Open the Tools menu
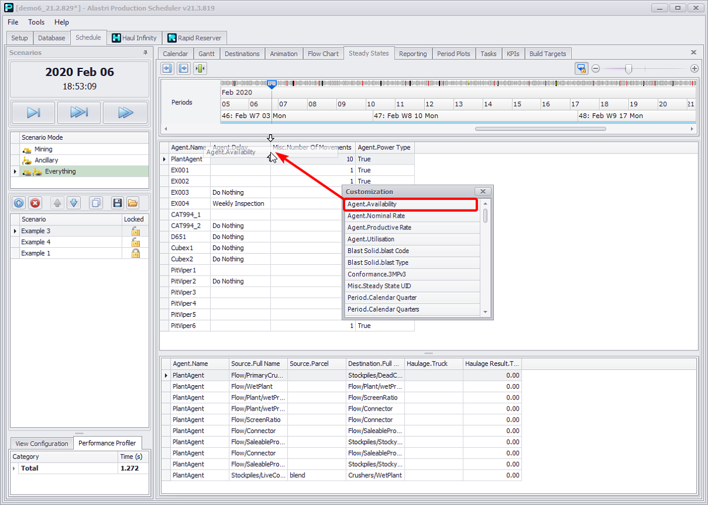 [36, 22]
